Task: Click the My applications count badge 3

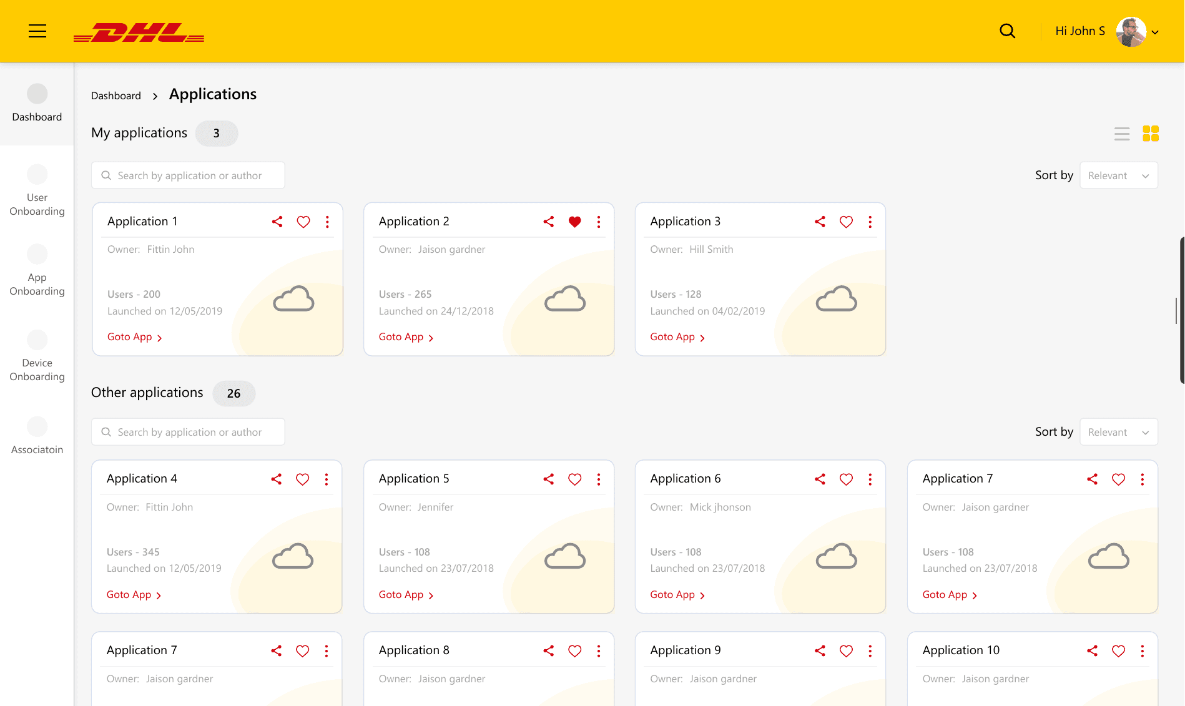Action: tap(217, 134)
